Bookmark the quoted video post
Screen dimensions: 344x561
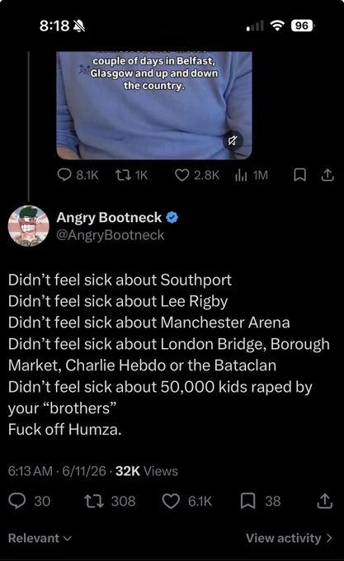[299, 175]
